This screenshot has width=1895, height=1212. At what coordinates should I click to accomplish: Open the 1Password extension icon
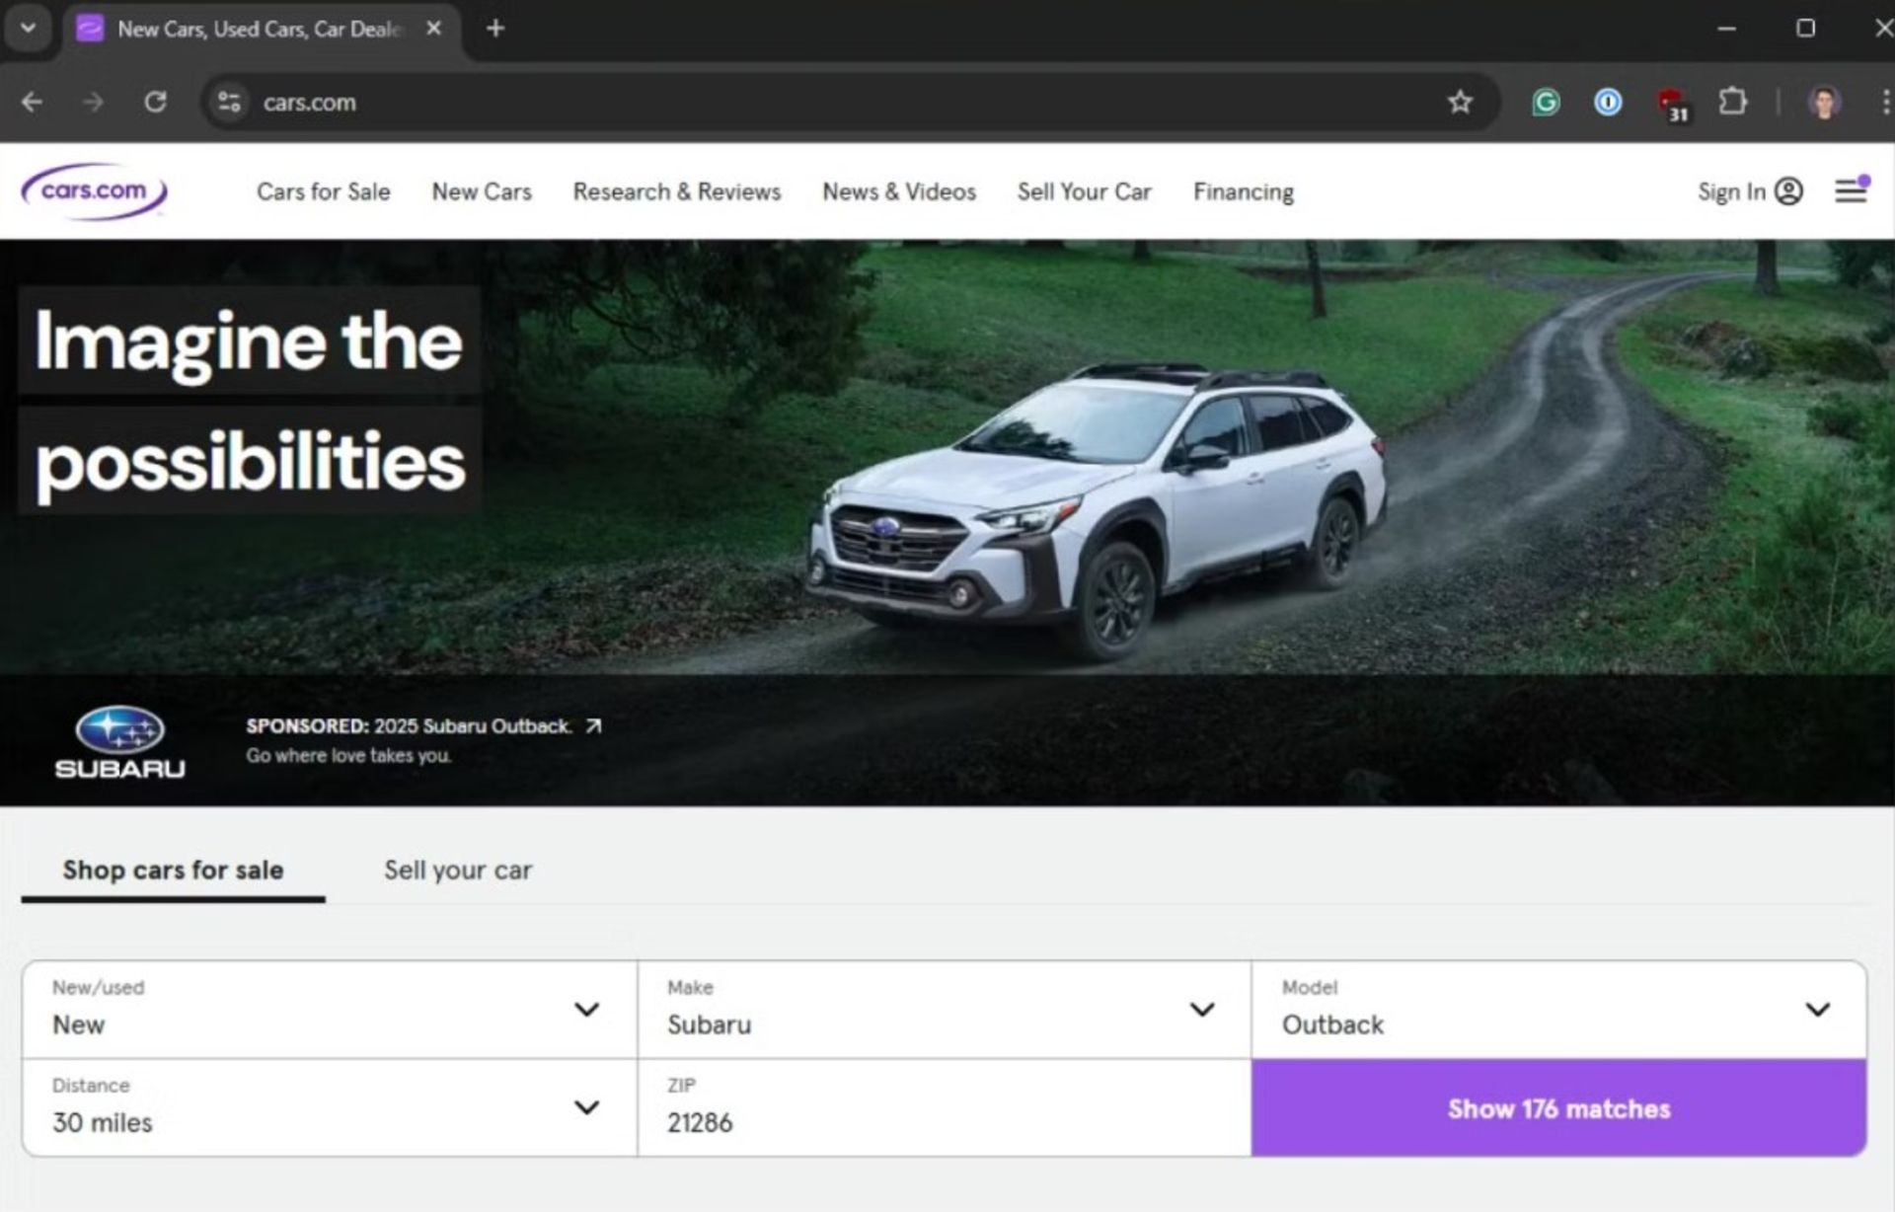1608,102
